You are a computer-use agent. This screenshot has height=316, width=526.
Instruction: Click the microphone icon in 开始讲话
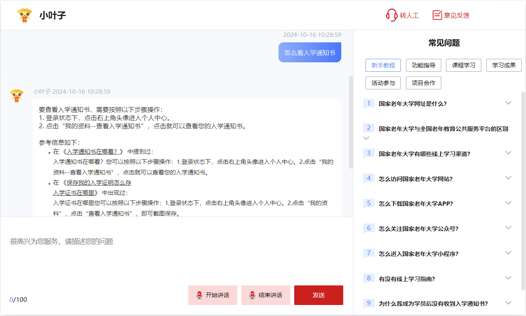(199, 295)
